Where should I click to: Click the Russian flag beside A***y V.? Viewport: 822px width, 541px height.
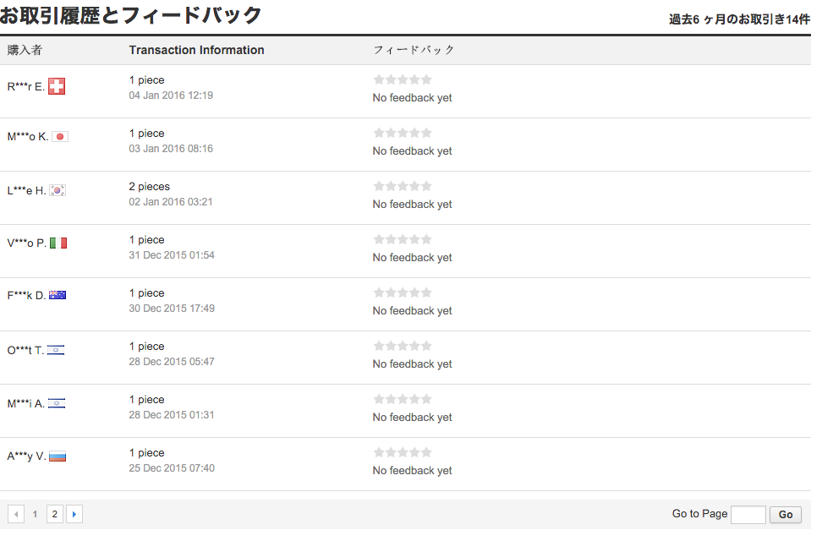click(58, 456)
